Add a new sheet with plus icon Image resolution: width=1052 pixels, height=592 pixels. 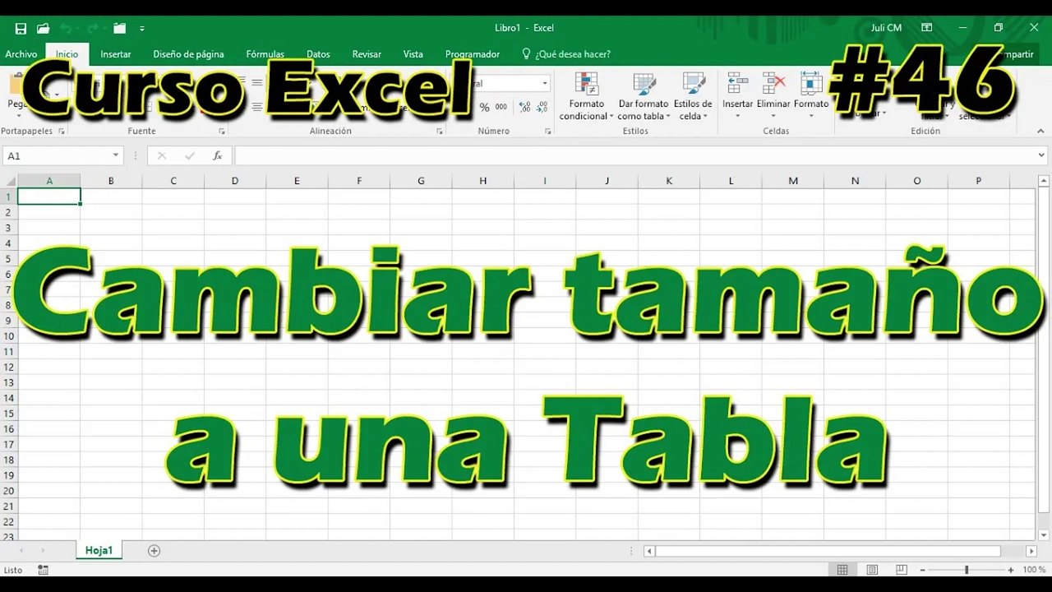click(x=154, y=551)
